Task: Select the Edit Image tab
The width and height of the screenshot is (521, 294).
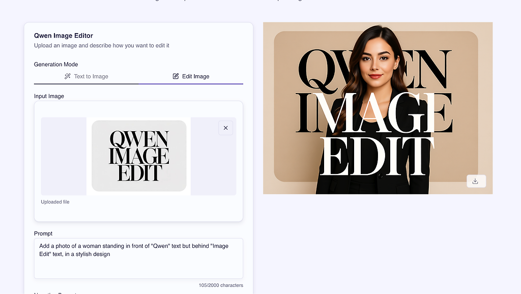Action: pyautogui.click(x=191, y=76)
